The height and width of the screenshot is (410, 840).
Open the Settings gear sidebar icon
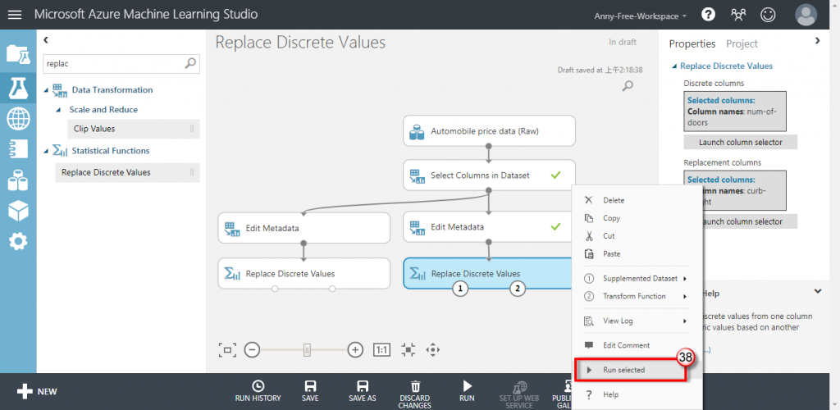click(18, 242)
